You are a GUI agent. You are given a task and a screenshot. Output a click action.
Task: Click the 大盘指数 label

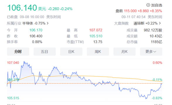coord(121,23)
